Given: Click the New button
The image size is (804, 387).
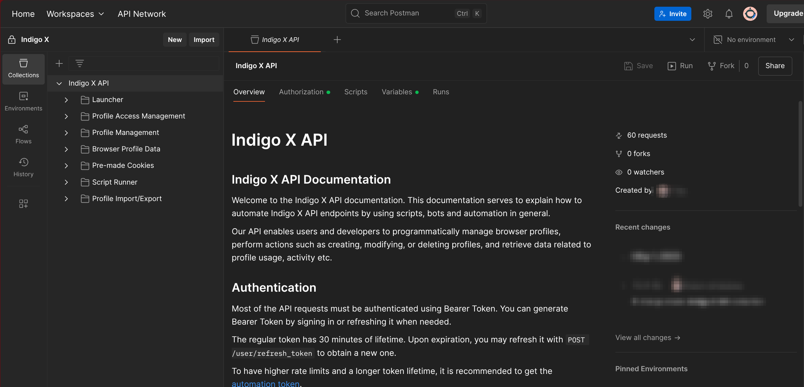Looking at the screenshot, I should 175,40.
